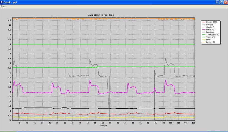Restore down the Graph window
Image resolution: width=228 pixels, height=132 pixels.
[221, 2]
